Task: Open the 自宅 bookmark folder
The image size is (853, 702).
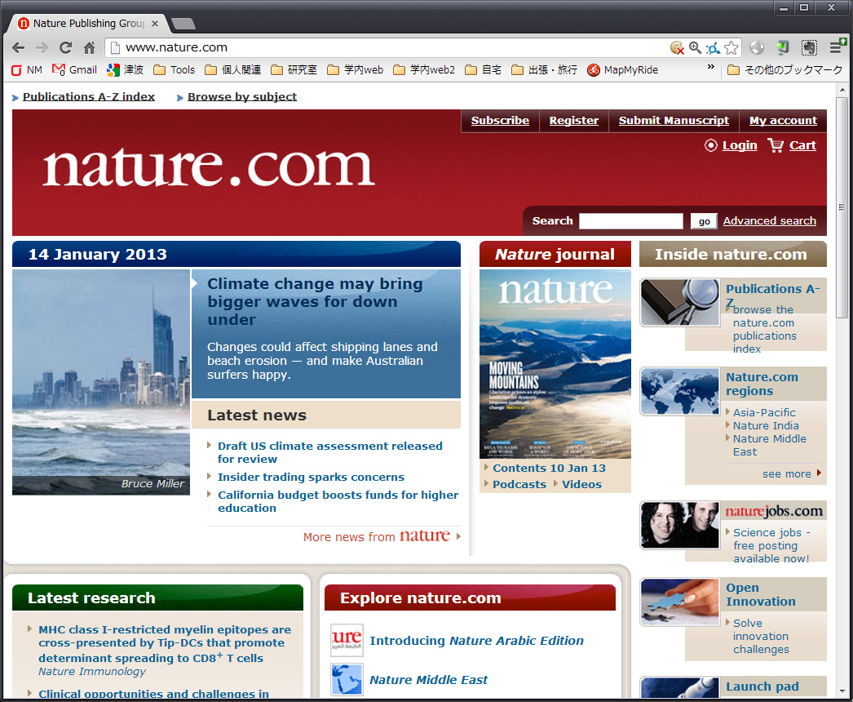Action: coord(484,69)
